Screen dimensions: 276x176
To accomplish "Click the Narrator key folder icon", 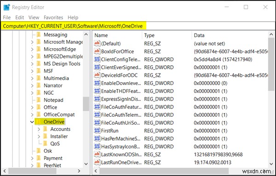I will [39, 85].
